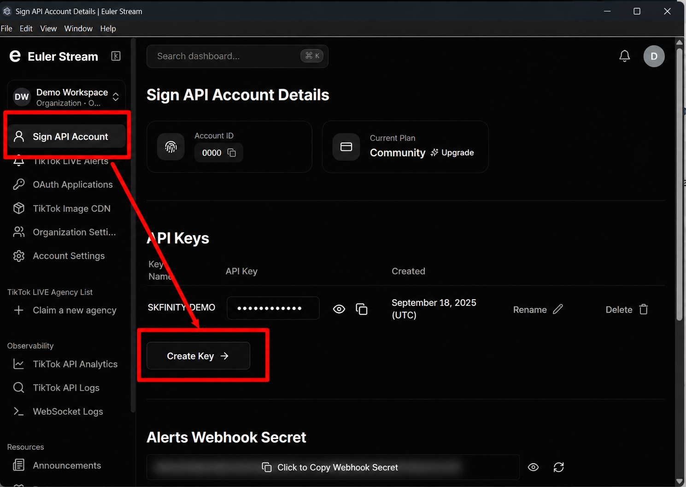Delete the SKFINITY DEMO key
This screenshot has width=686, height=487.
(627, 309)
